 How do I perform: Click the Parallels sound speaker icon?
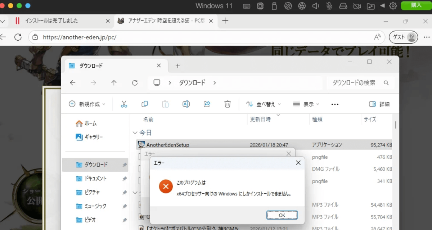[x=316, y=6]
